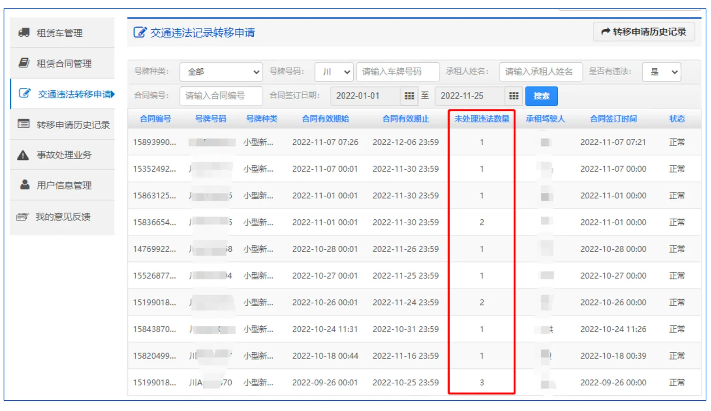Click the truck icon beside 租赁车管理

point(24,32)
